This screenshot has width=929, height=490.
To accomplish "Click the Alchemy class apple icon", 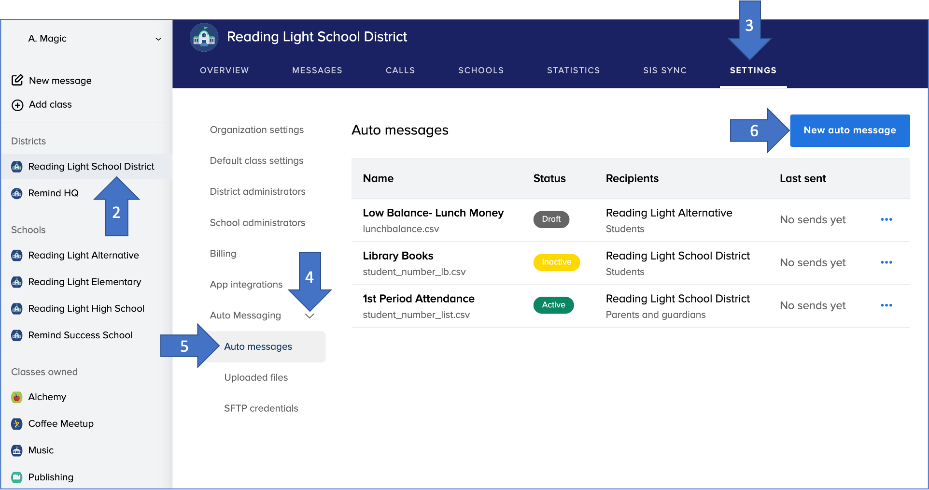I will tap(17, 397).
